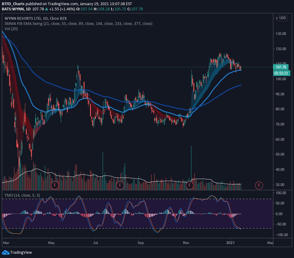Viewport: 294px width, 258px height.
Task: Click the 02:52:23 bar countdown label
Action: click(x=282, y=73)
